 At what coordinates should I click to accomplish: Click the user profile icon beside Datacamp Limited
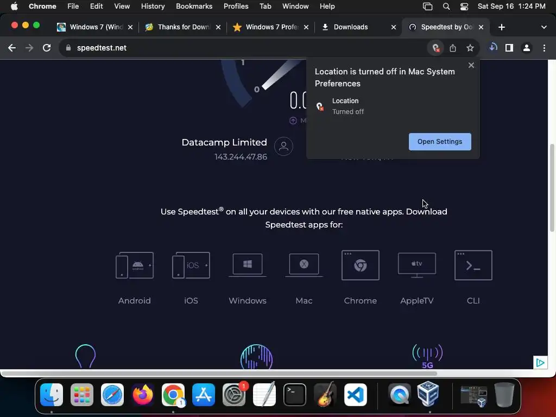click(283, 146)
